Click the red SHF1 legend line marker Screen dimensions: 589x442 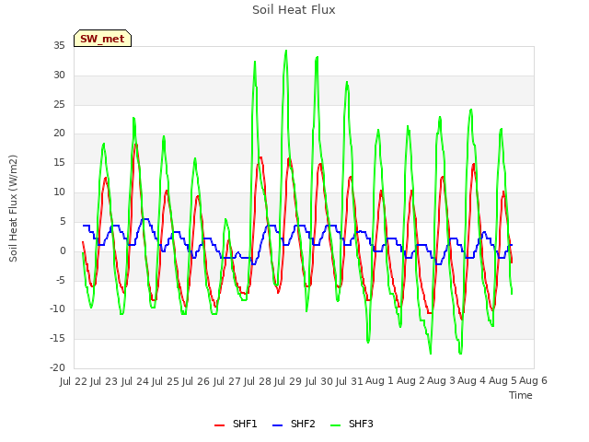(219, 425)
